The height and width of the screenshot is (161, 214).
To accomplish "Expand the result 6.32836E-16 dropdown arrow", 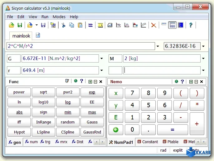I will coord(203,46).
